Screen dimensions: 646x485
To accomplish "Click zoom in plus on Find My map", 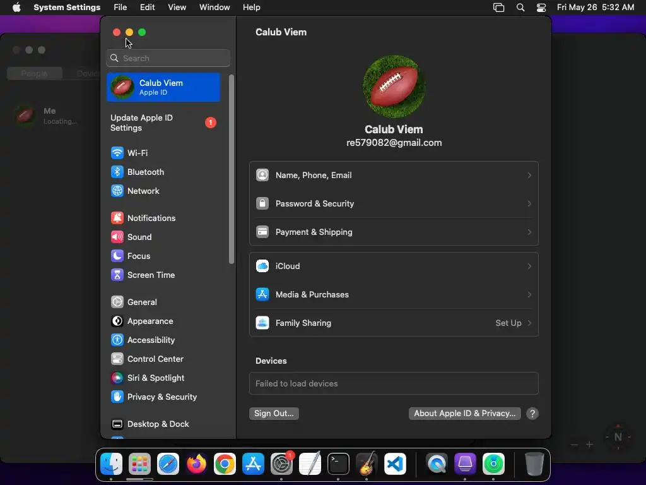I will (x=590, y=444).
